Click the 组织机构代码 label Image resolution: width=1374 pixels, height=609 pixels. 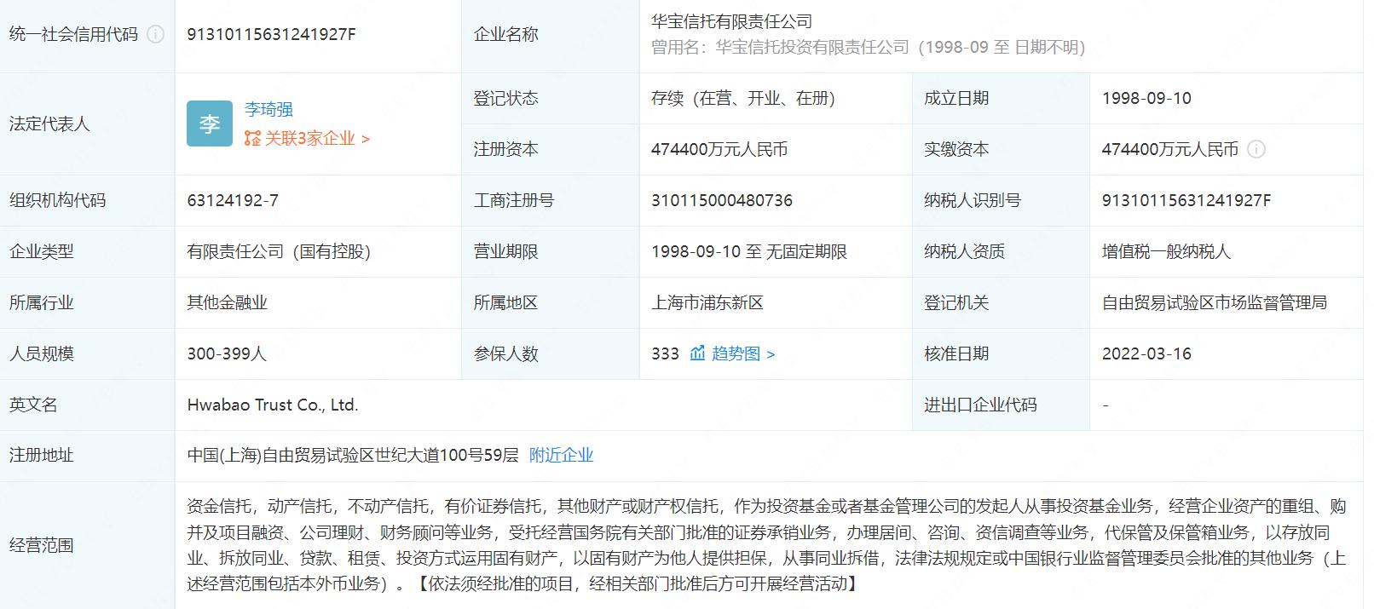tap(58, 200)
